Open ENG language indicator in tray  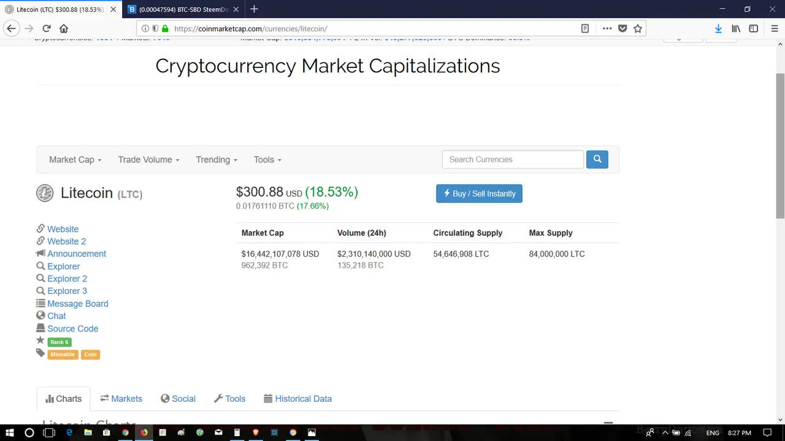(x=713, y=432)
